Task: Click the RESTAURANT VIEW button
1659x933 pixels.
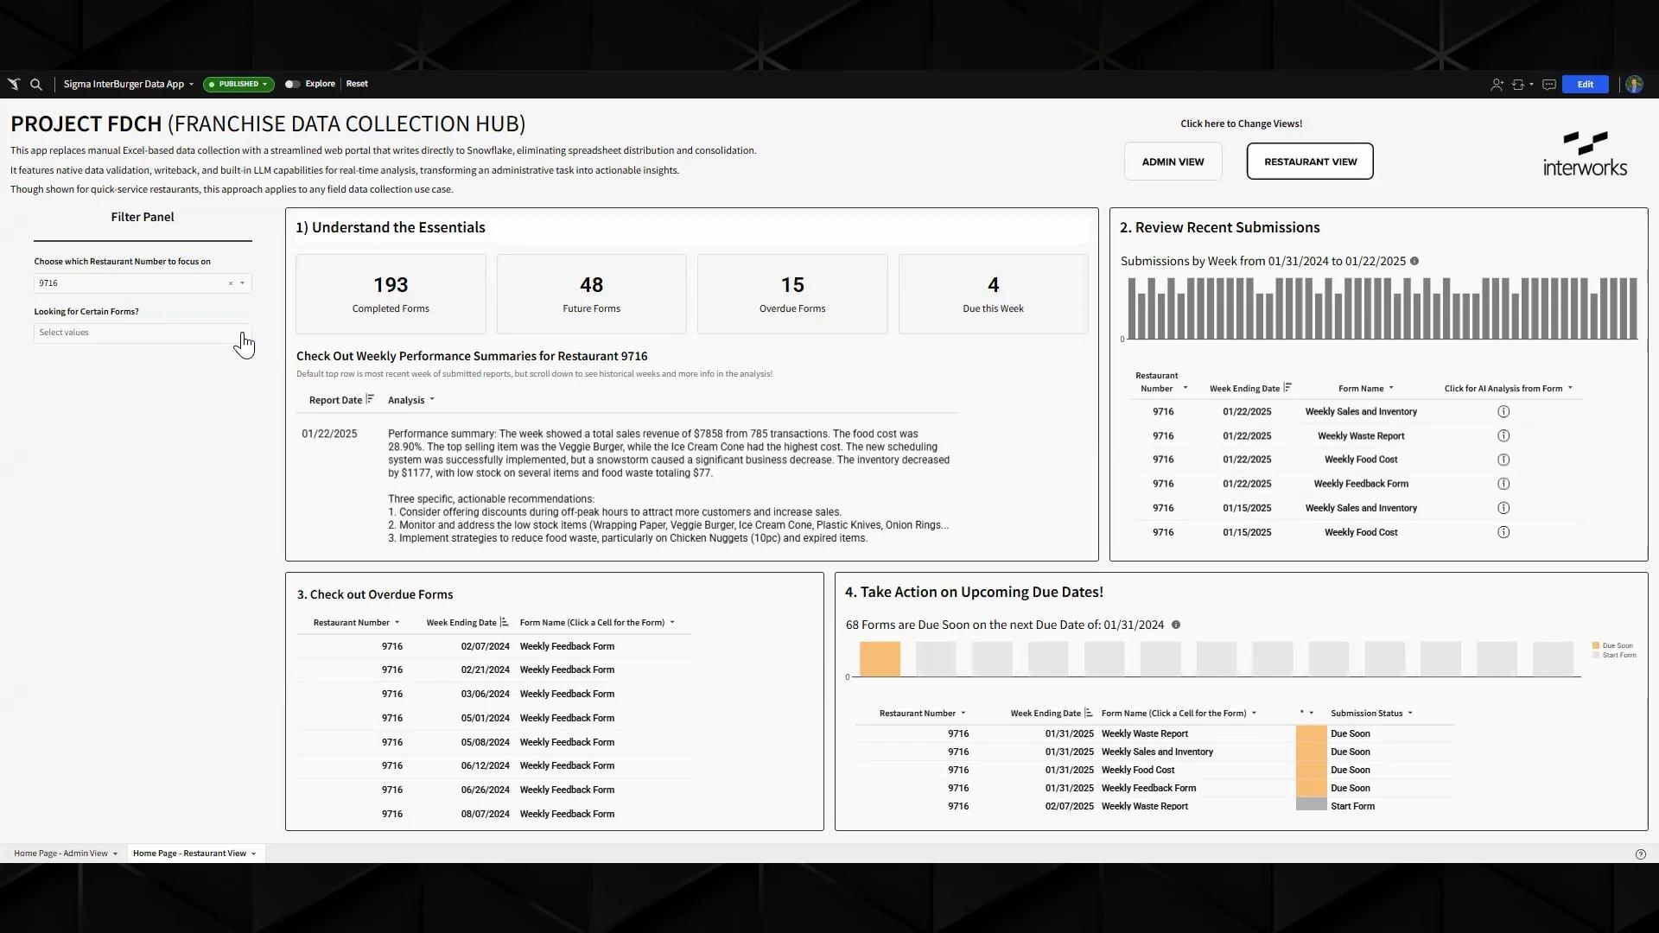Action: pyautogui.click(x=1310, y=162)
